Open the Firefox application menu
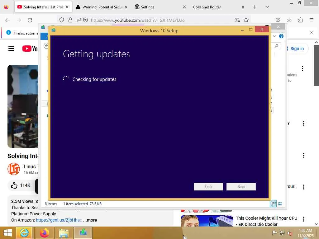 click(x=312, y=20)
